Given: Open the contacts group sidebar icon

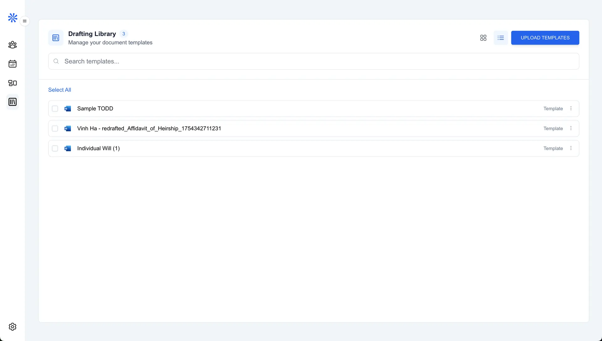Looking at the screenshot, I should [x=13, y=45].
